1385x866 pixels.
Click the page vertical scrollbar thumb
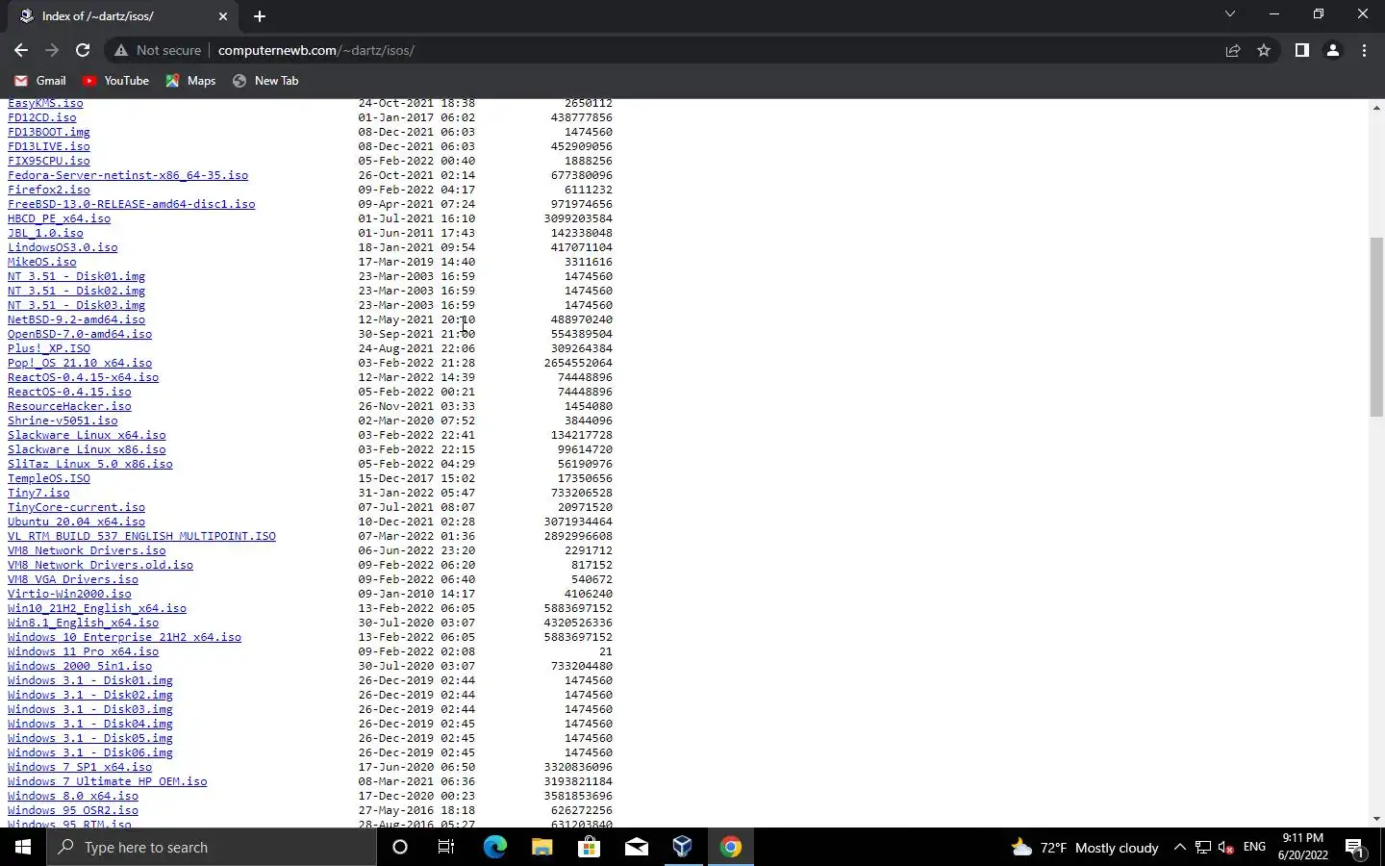pyautogui.click(x=1376, y=327)
